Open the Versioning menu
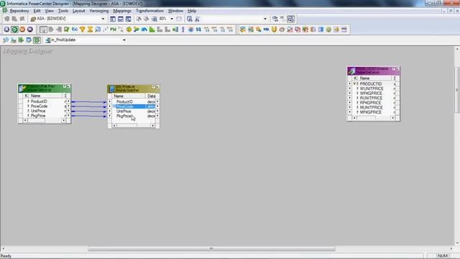This screenshot has height=259, width=460. (x=99, y=11)
